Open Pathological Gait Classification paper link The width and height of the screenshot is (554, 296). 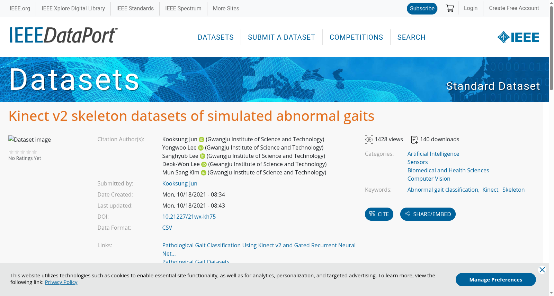tap(259, 249)
